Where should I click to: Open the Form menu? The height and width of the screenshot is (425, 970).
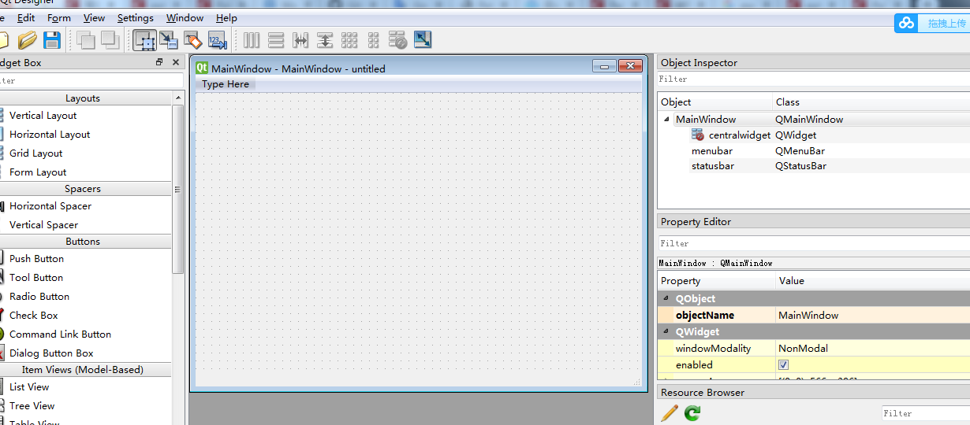(x=59, y=17)
